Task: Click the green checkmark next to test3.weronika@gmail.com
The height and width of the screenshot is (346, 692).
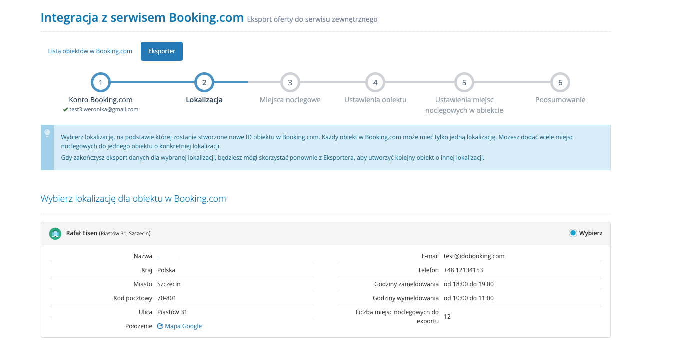Action: pos(65,109)
